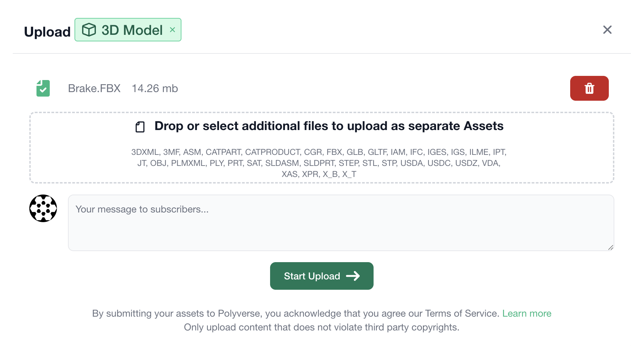
Task: Click the document icon in the drop zone
Action: 140,126
